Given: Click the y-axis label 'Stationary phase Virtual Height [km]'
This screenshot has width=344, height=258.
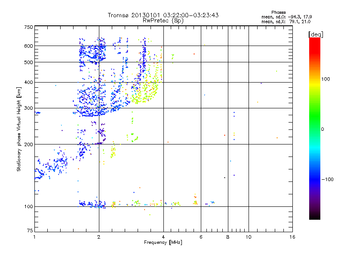Looking at the screenshot, I should click(18, 129).
